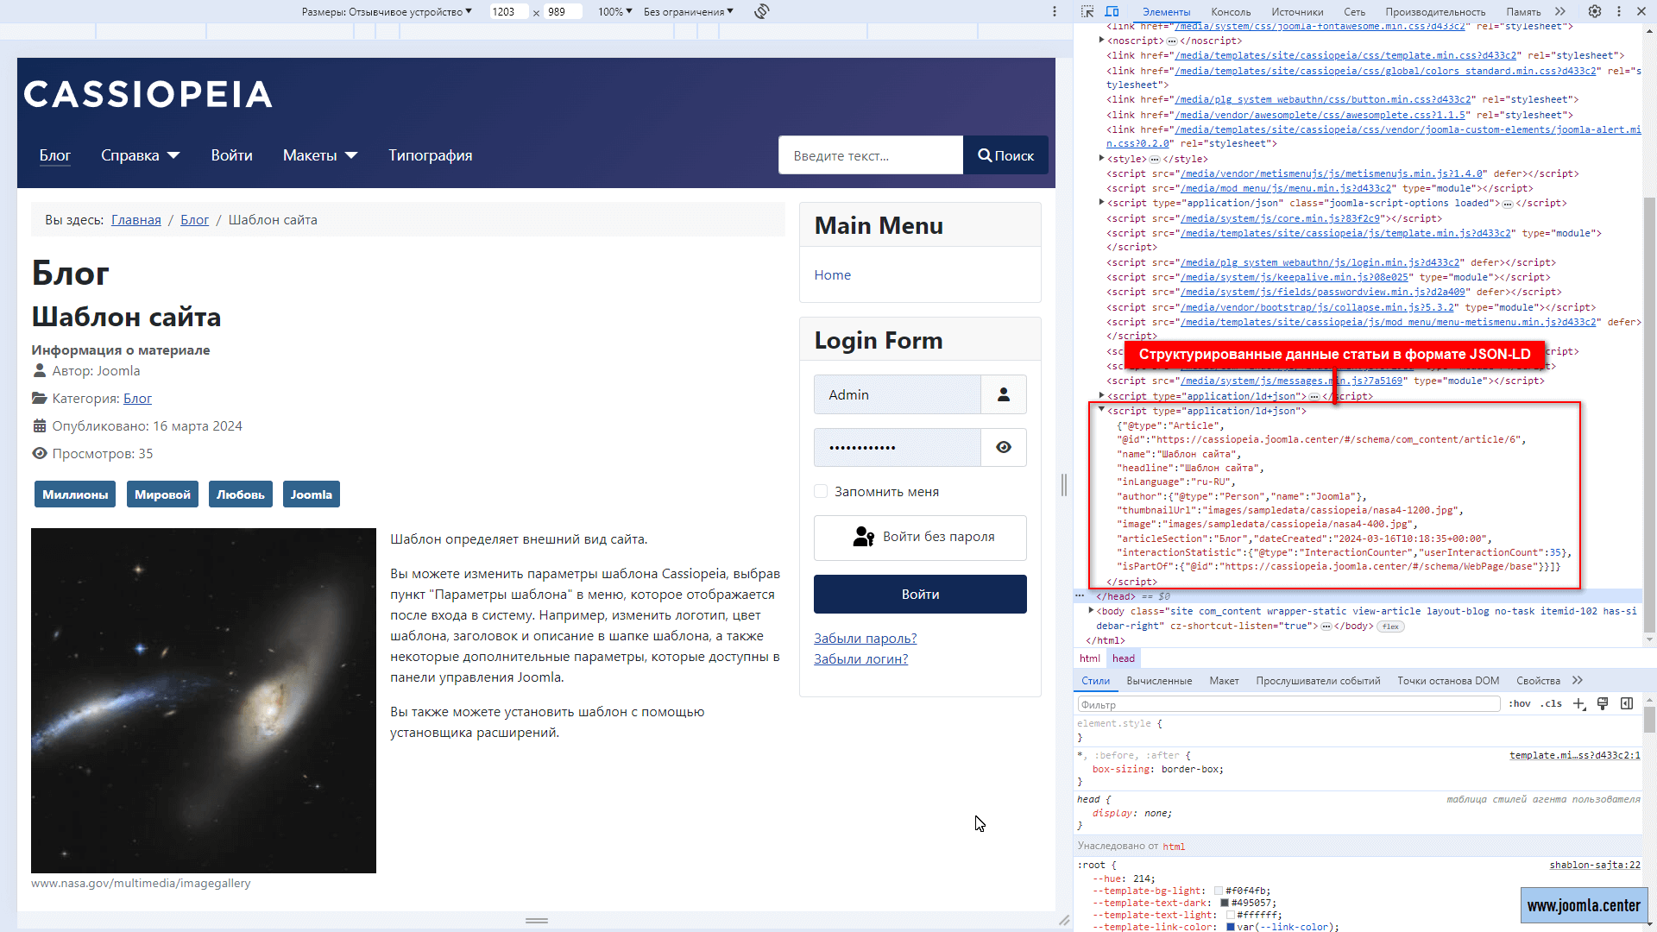This screenshot has height=932, width=1657.
Task: Click the magnifier Поиск button
Action: (1005, 155)
